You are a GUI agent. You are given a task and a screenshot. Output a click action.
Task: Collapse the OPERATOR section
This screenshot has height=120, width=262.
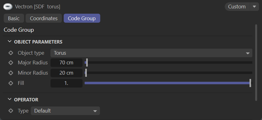[x=10, y=99]
